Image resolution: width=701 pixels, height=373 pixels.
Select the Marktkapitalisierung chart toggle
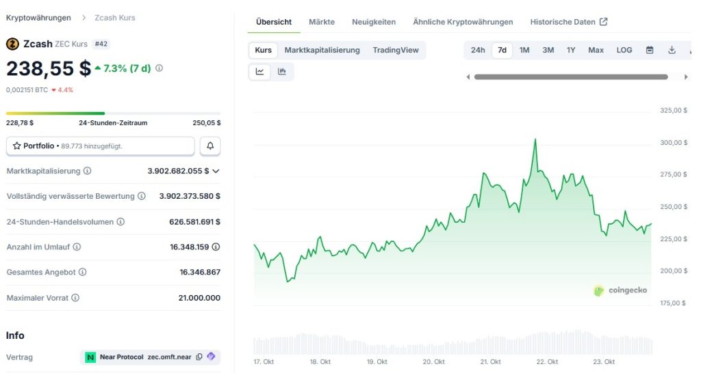322,50
